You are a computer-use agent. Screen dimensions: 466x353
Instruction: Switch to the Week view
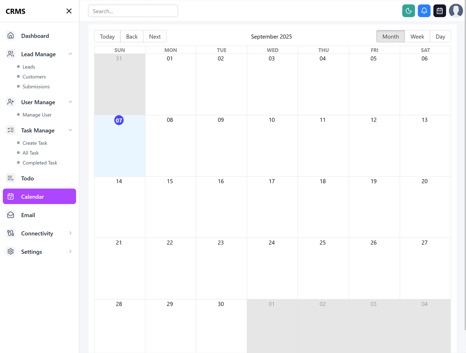click(417, 36)
